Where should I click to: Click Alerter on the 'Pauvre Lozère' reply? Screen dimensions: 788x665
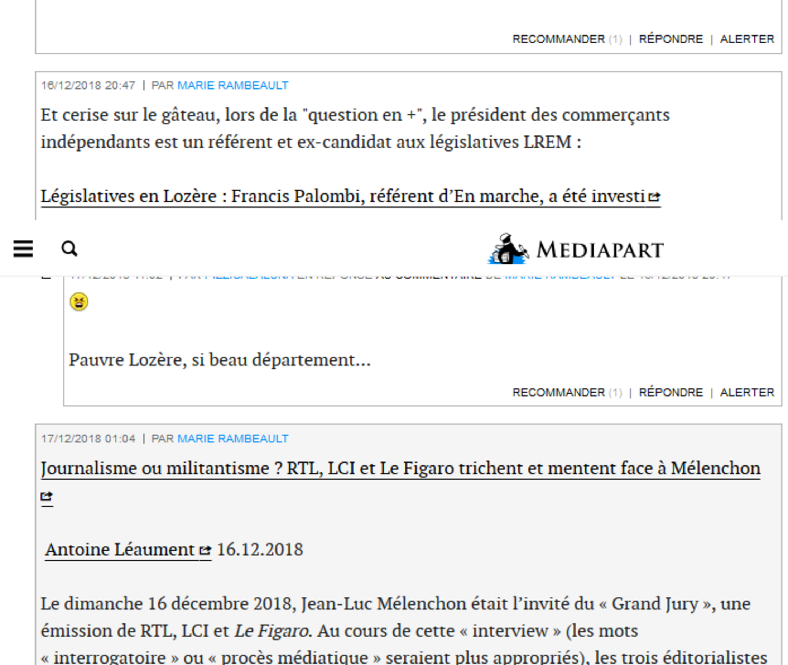(x=747, y=392)
